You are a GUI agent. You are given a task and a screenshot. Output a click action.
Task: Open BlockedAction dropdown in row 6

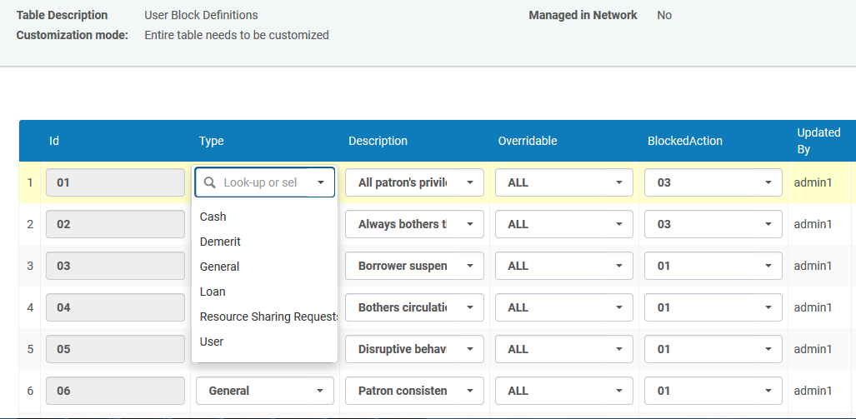point(768,391)
